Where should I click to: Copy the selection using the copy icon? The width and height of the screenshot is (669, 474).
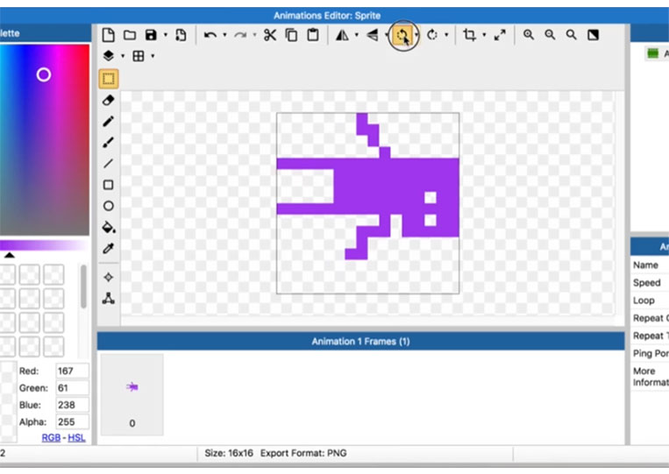click(291, 35)
